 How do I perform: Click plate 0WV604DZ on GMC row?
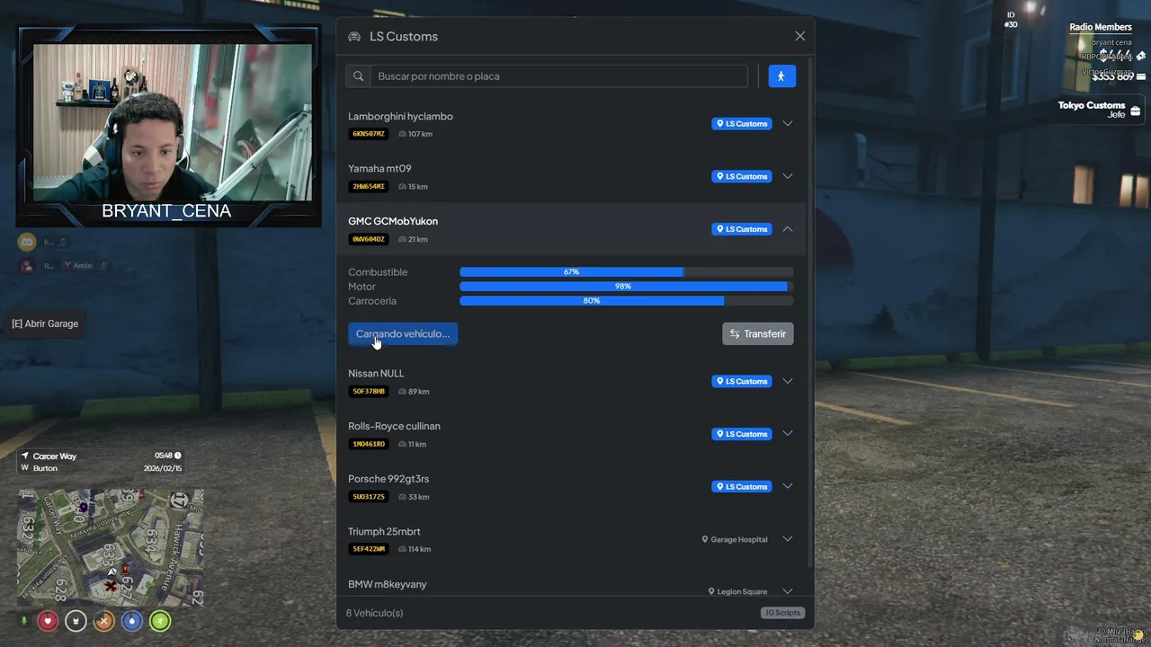[x=369, y=239]
